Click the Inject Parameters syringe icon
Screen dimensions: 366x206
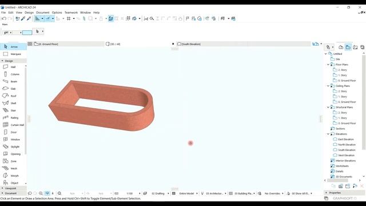click(29, 18)
